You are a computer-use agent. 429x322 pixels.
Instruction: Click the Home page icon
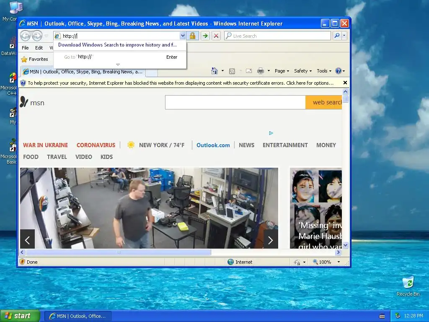point(214,71)
